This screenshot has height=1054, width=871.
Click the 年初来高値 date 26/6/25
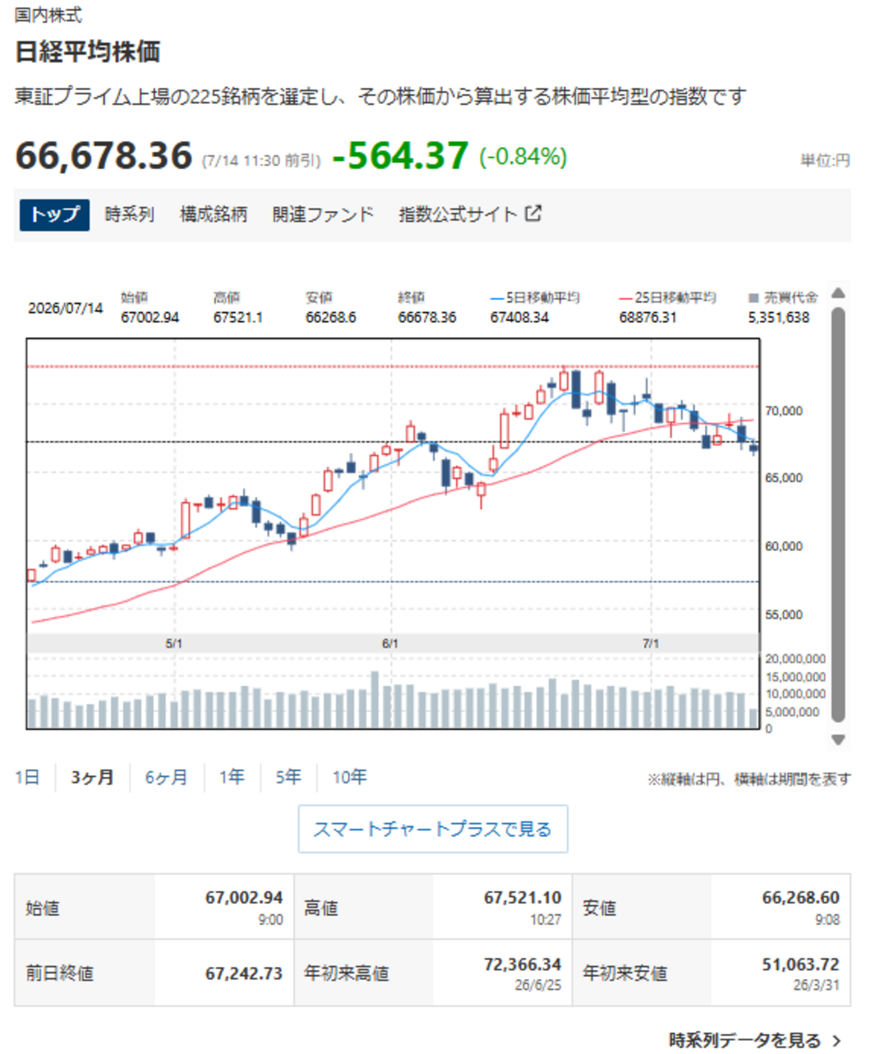538,985
